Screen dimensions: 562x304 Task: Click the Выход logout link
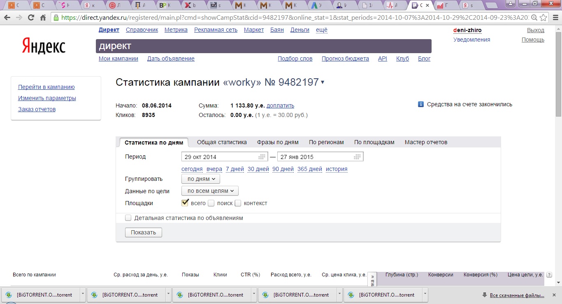[x=536, y=30]
